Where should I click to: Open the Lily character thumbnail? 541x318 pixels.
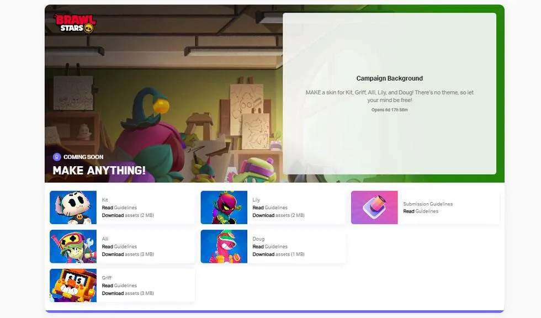coord(224,208)
